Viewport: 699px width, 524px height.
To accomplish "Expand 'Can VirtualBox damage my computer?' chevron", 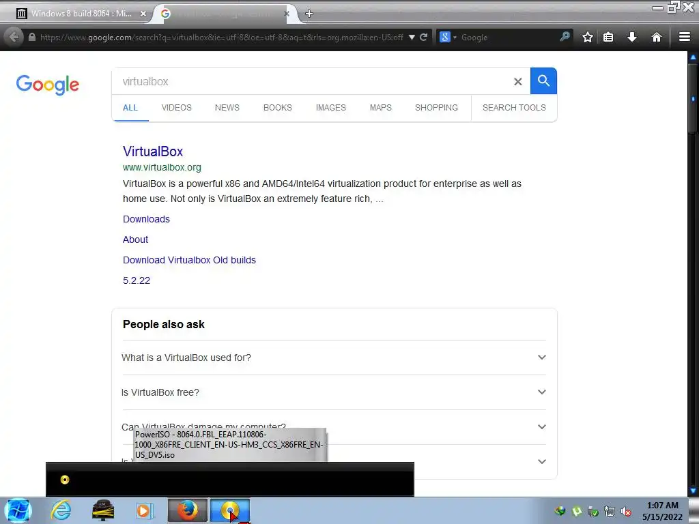I will pos(541,426).
